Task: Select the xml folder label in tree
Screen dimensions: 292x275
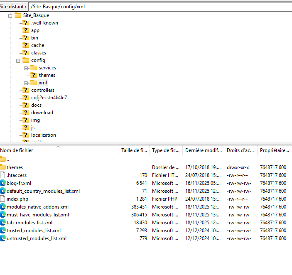Action: [x=43, y=83]
